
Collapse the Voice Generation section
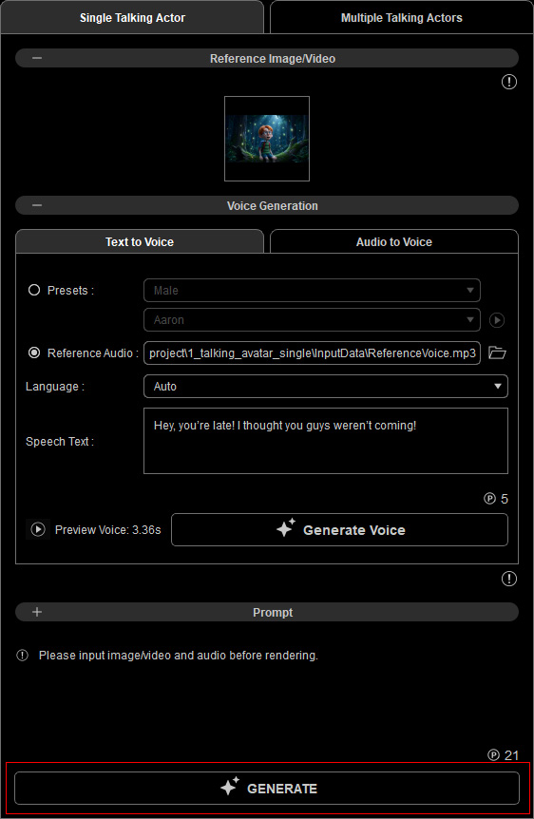coord(36,205)
